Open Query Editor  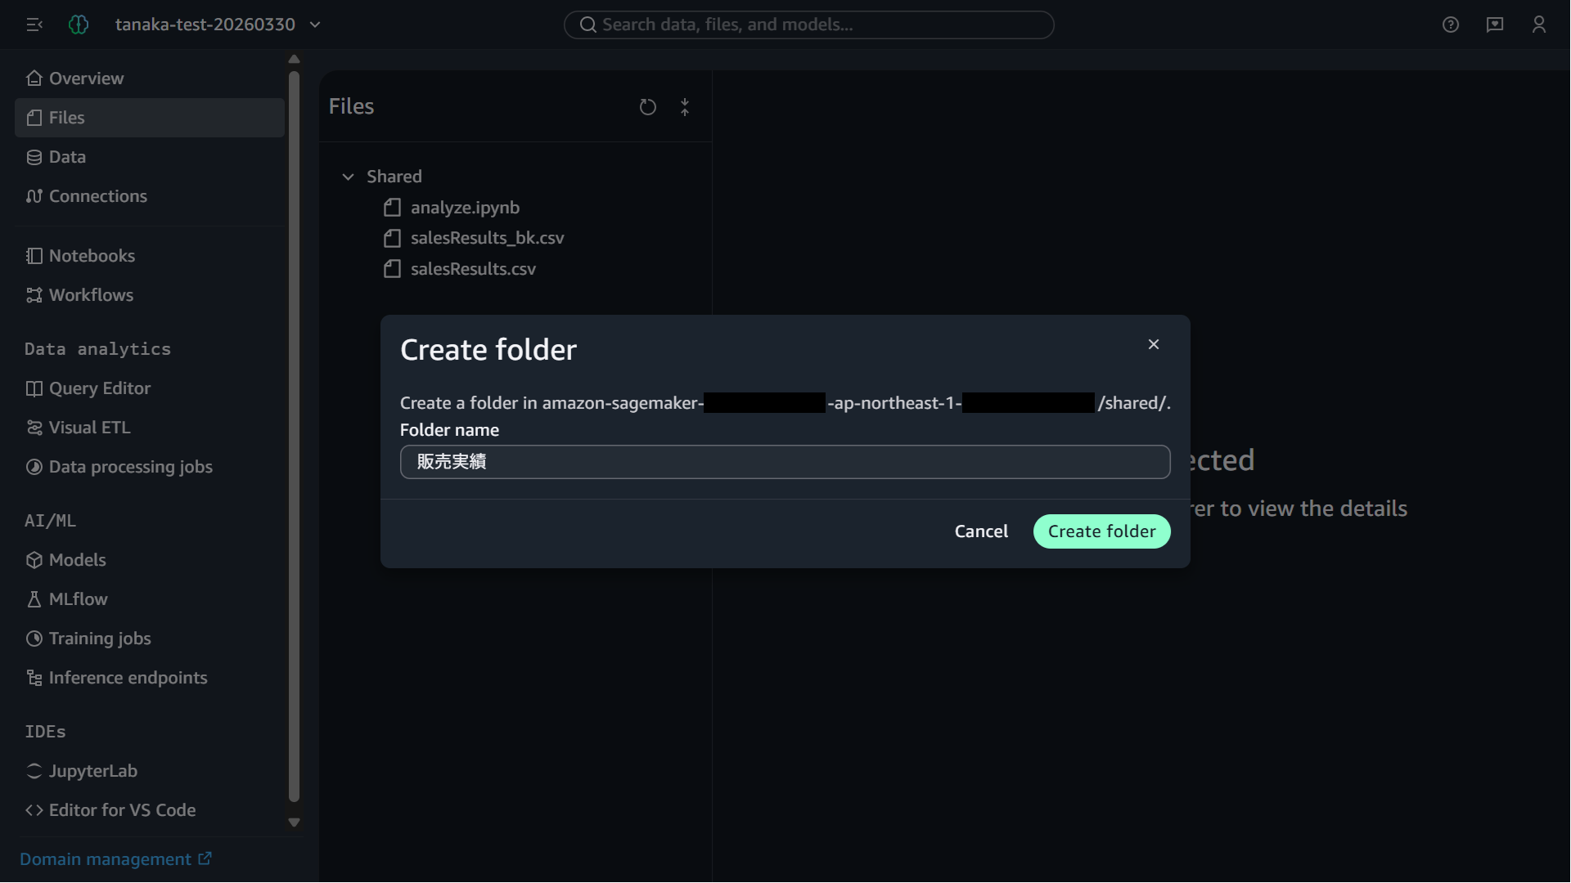click(150, 388)
